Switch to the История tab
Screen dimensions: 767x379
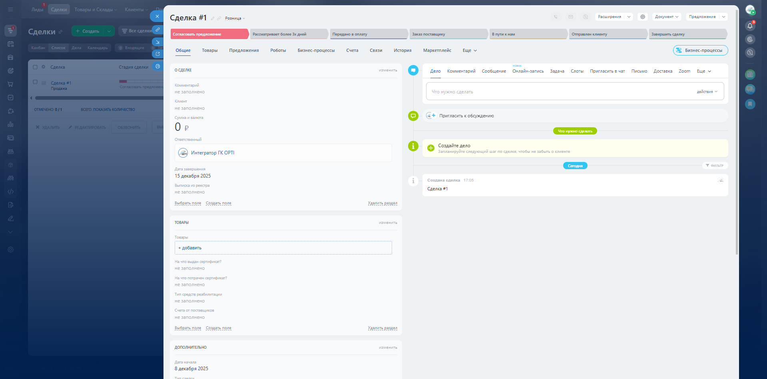402,50
